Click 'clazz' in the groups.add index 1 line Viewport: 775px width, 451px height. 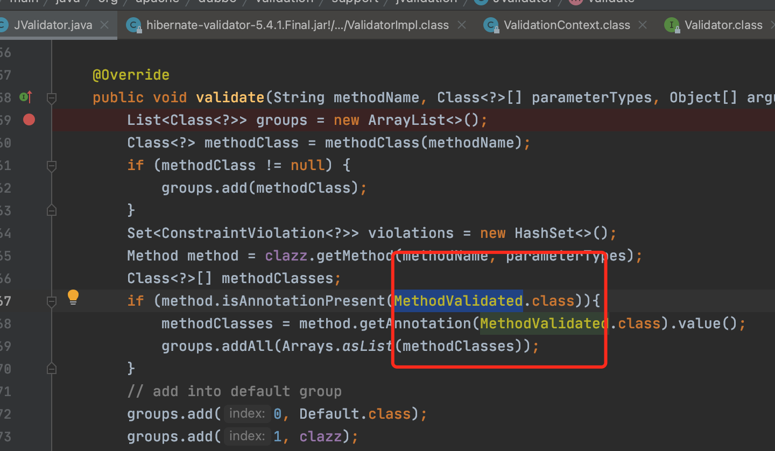(321, 436)
